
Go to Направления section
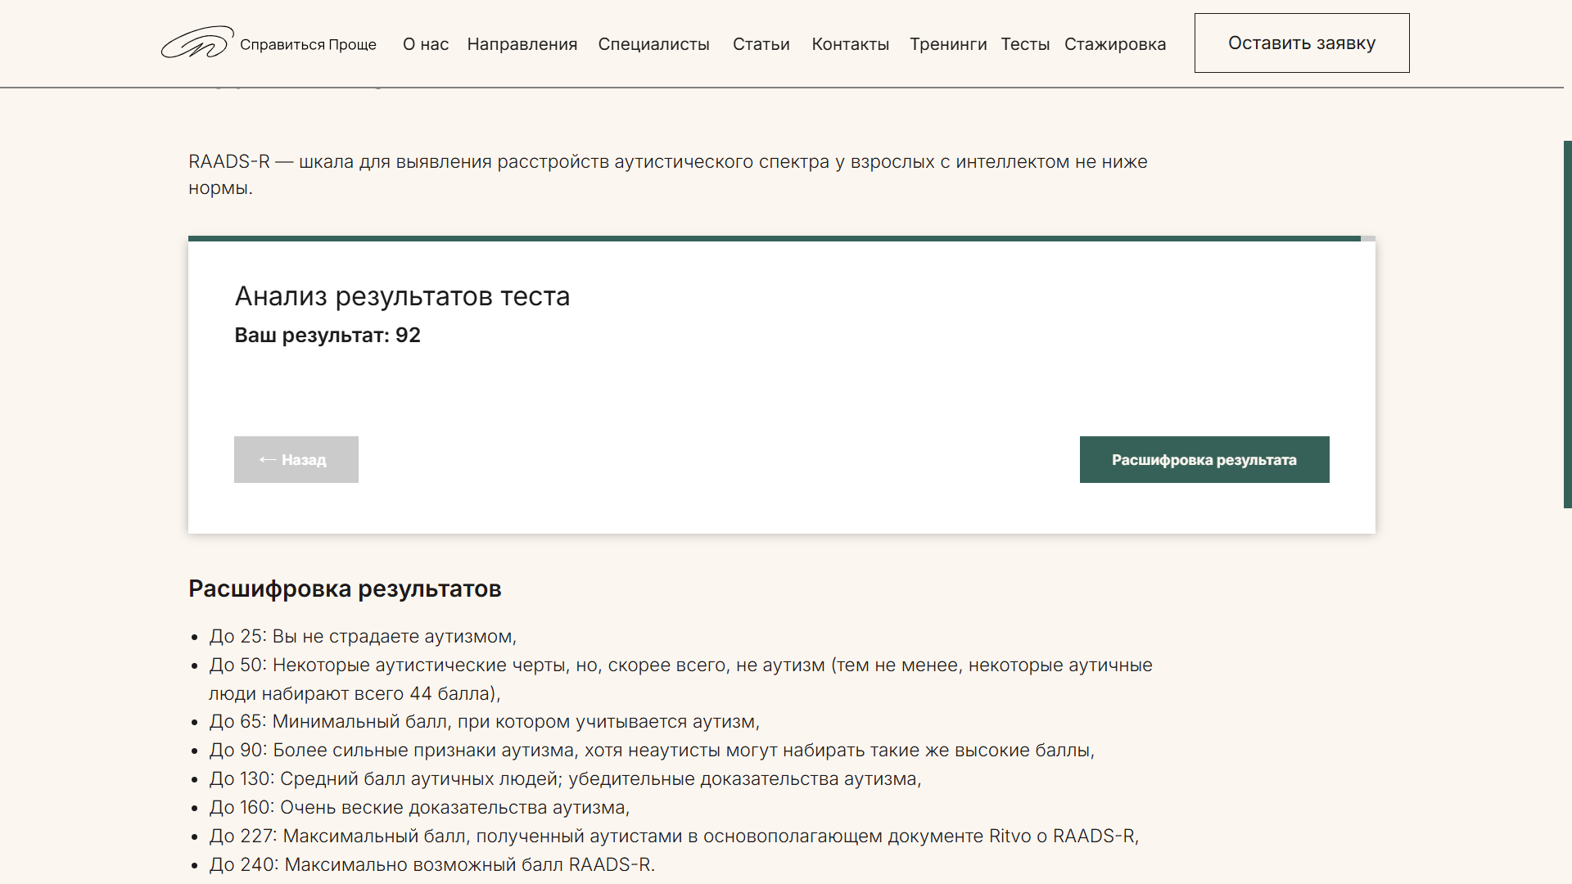point(522,44)
